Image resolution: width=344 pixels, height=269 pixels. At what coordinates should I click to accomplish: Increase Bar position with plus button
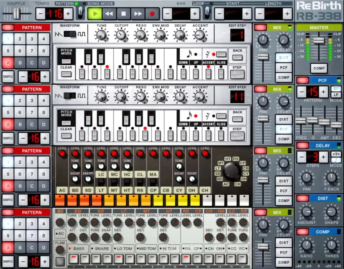[195, 14]
